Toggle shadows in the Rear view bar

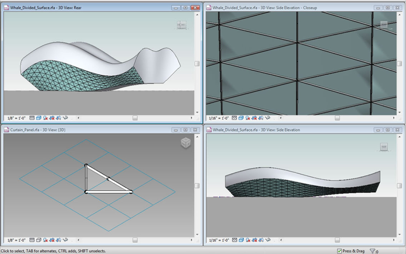(x=45, y=118)
